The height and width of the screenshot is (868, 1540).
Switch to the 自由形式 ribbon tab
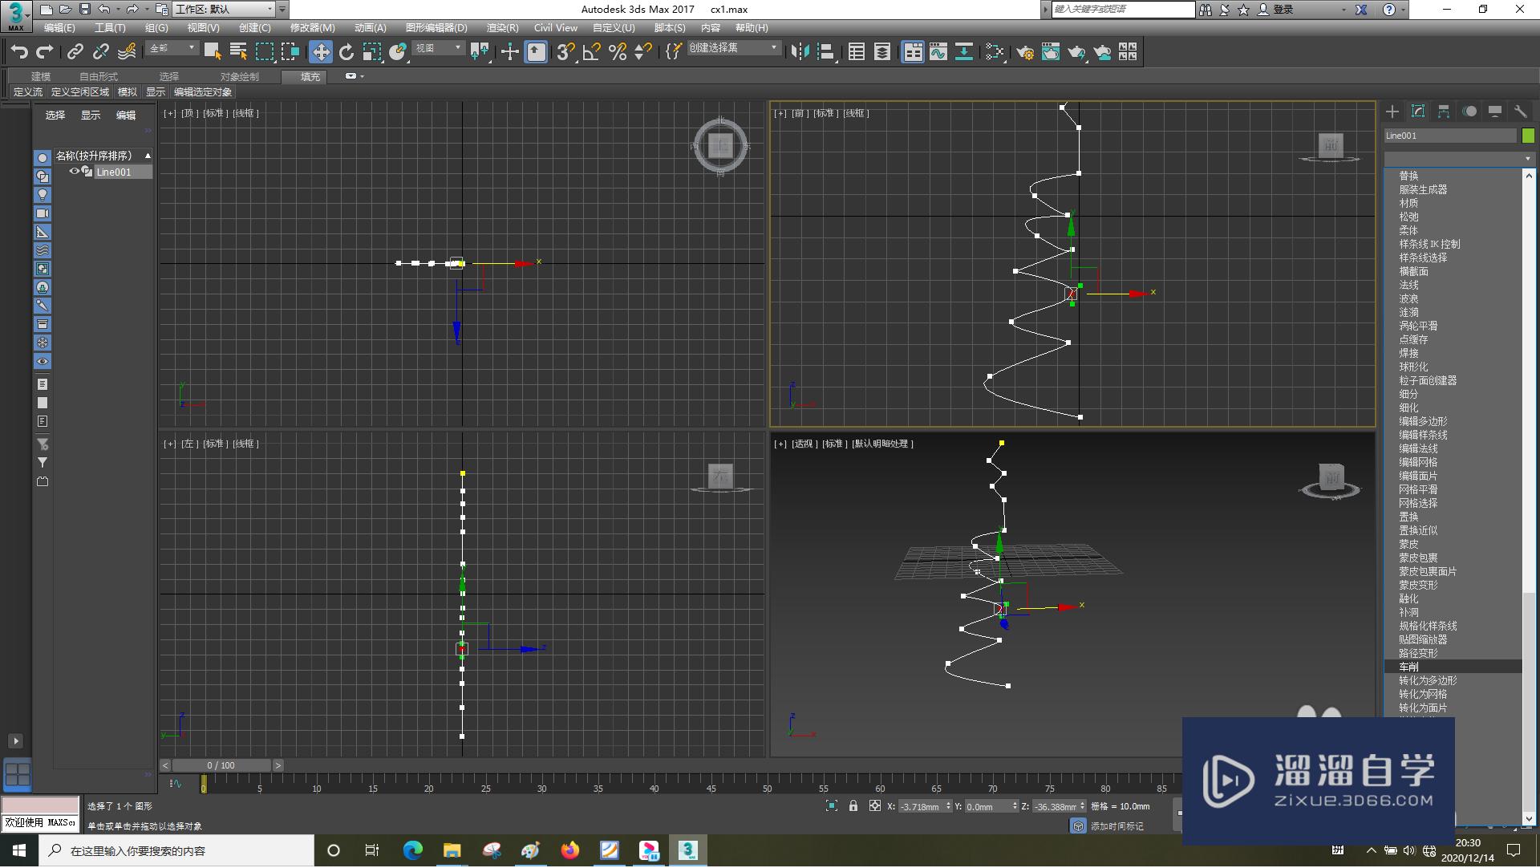[x=99, y=77]
